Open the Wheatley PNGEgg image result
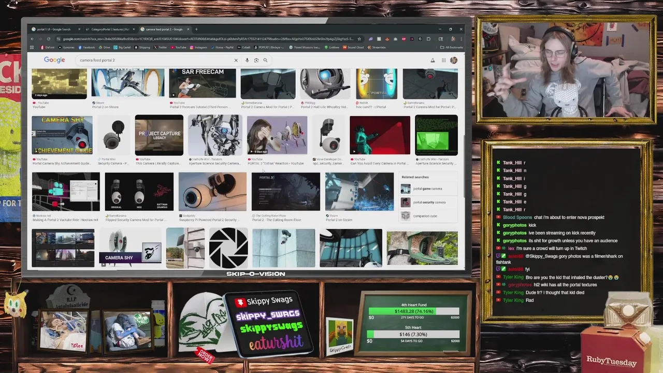 (325, 83)
